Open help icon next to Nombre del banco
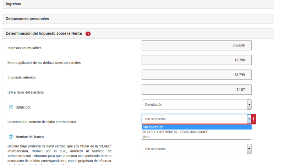Screen dimensions: 284x165 point(11,137)
